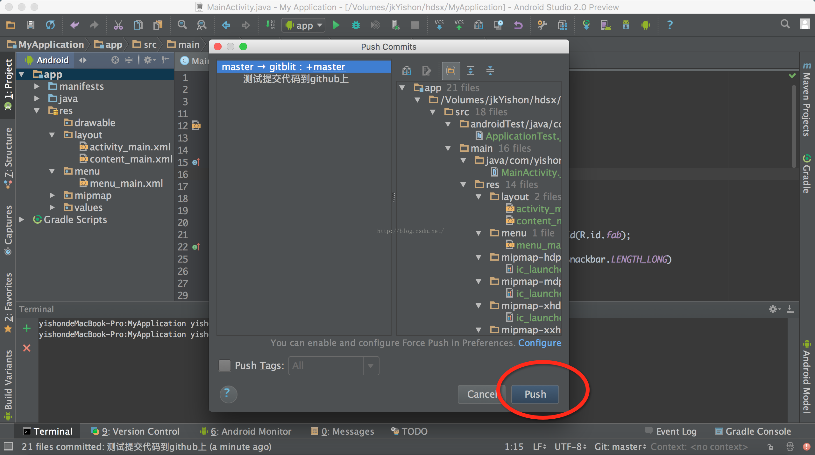Image resolution: width=815 pixels, height=455 pixels.
Task: Open the Configure force push link
Action: 540,343
